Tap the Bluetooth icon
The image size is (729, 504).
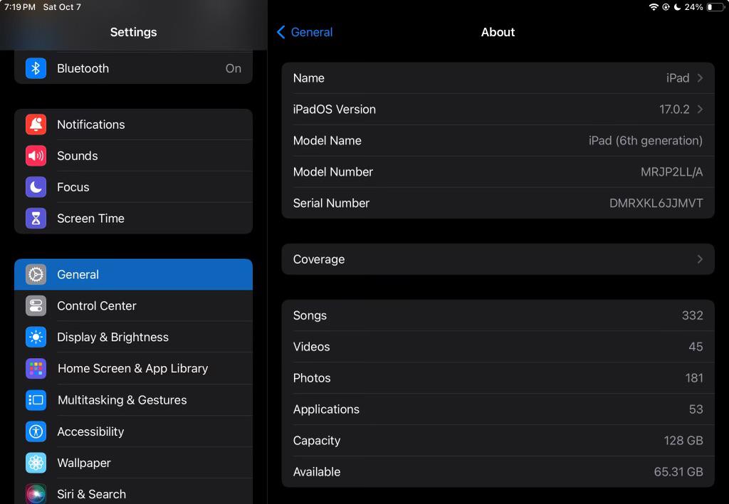click(36, 68)
